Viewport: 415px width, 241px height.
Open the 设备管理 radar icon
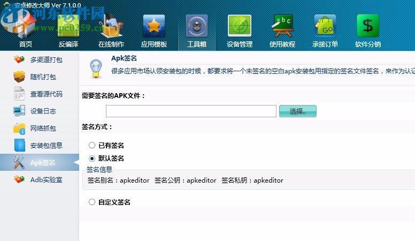pyautogui.click(x=240, y=26)
